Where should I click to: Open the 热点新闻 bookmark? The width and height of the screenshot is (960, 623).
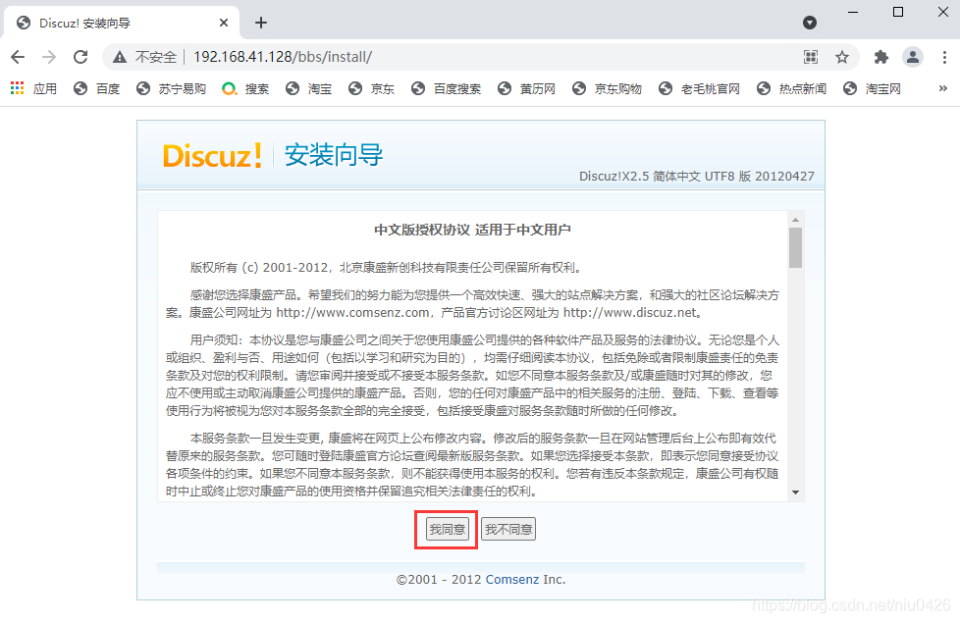pos(791,88)
